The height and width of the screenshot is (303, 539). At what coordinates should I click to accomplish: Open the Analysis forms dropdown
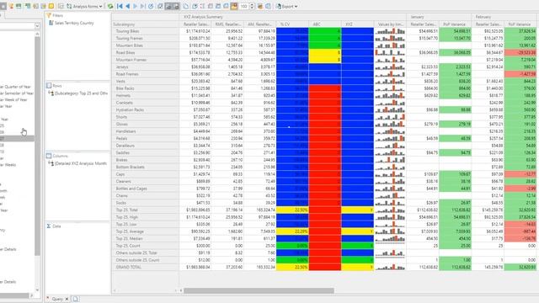84,6
